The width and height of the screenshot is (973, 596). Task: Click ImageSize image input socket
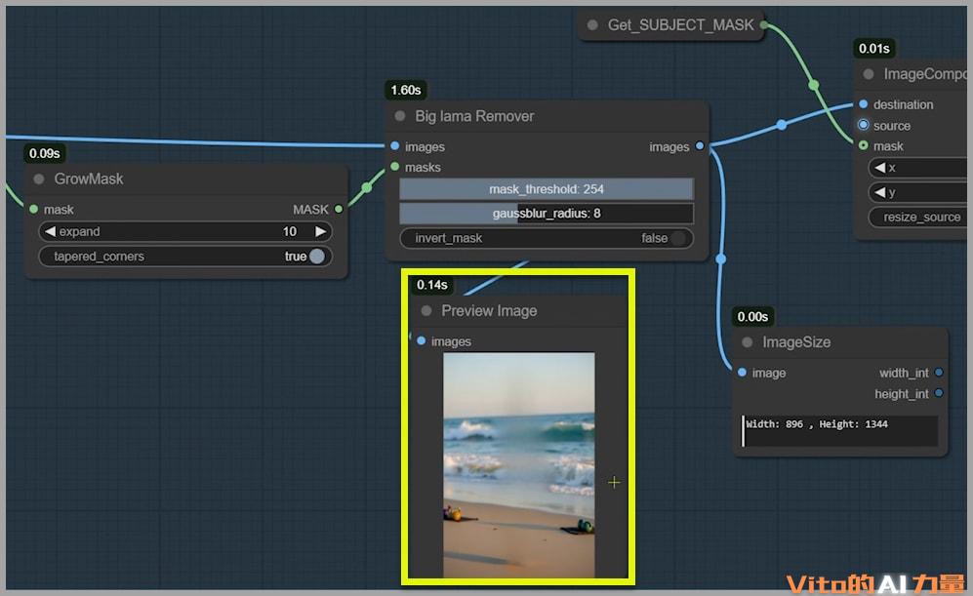742,373
